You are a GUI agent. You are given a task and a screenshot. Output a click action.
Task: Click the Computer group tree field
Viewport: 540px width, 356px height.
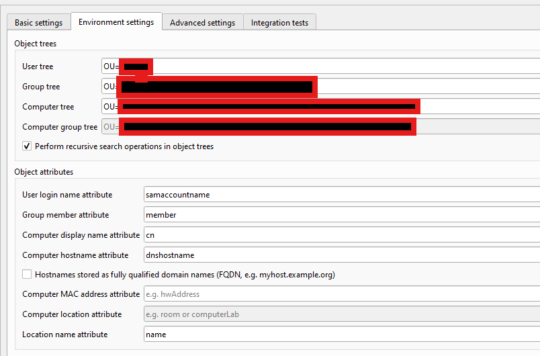coord(320,126)
